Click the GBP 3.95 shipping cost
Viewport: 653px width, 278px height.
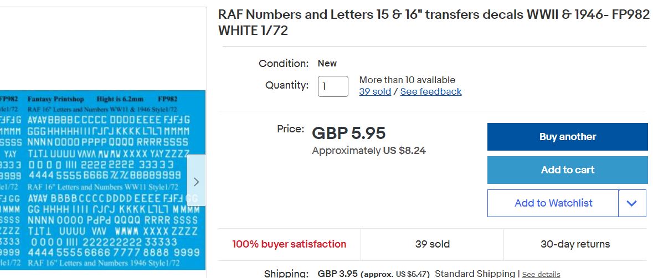(337, 274)
